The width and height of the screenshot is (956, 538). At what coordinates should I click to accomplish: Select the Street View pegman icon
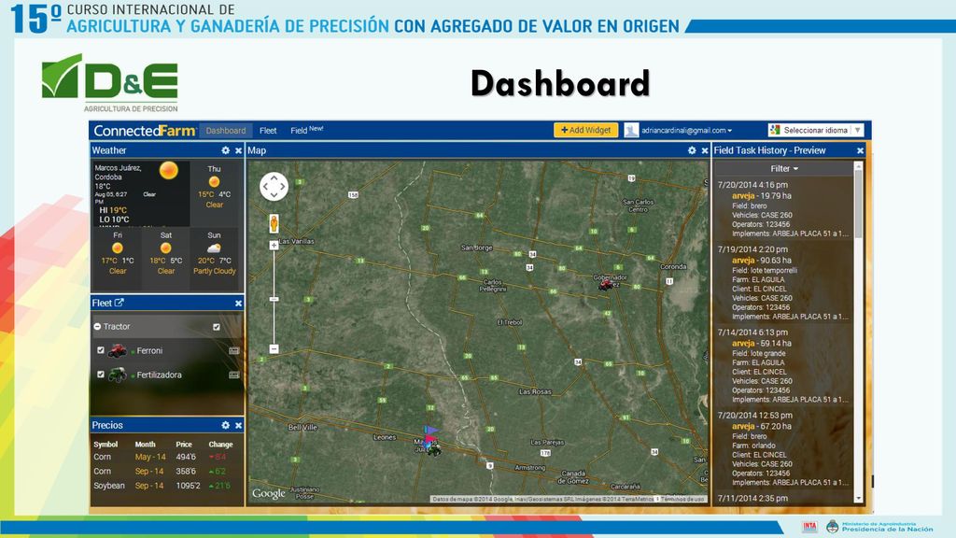click(x=274, y=223)
